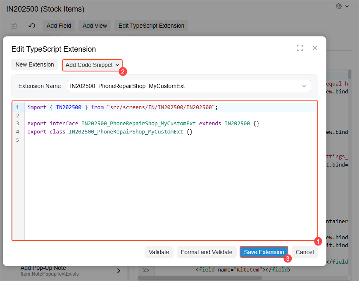Image resolution: width=359 pixels, height=281 pixels.
Task: Click Add Field in the toolbar
Action: pos(59,26)
